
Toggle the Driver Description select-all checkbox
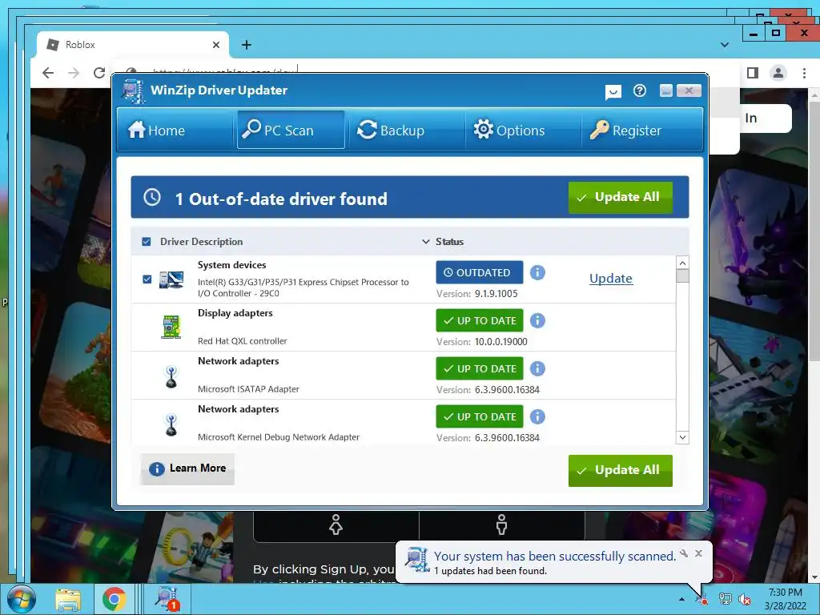tap(147, 242)
